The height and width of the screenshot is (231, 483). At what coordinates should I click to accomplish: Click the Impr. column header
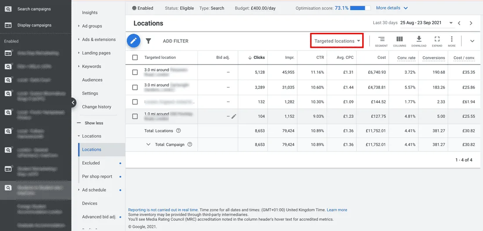point(289,58)
